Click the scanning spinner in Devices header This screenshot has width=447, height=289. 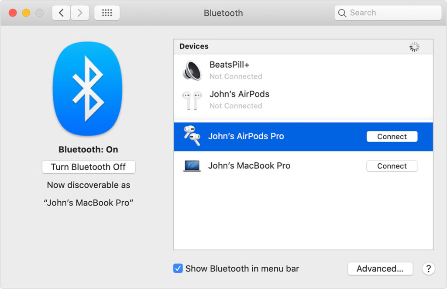(x=414, y=46)
